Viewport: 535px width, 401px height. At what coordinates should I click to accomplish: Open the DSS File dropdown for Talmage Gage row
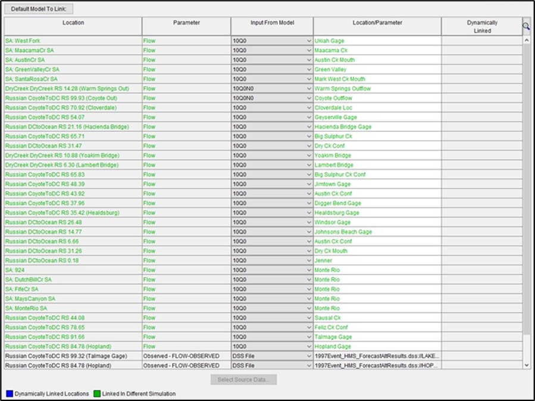click(308, 356)
